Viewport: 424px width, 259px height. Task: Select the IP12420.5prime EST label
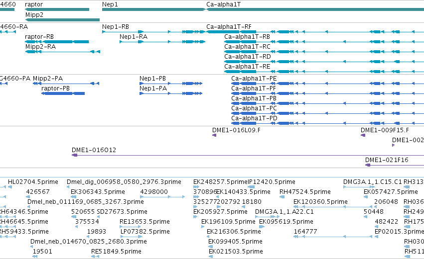(272, 182)
